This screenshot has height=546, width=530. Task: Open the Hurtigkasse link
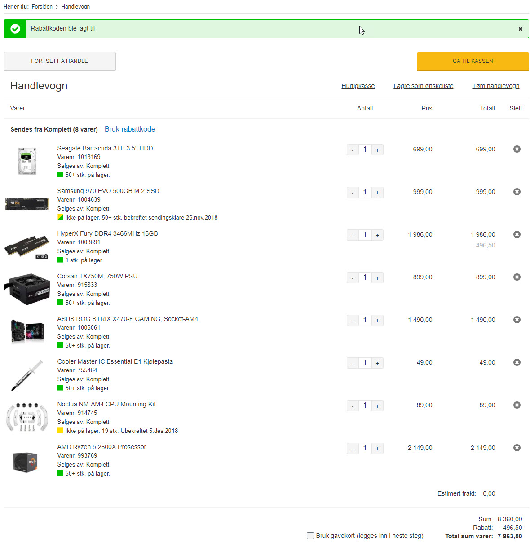coord(358,86)
